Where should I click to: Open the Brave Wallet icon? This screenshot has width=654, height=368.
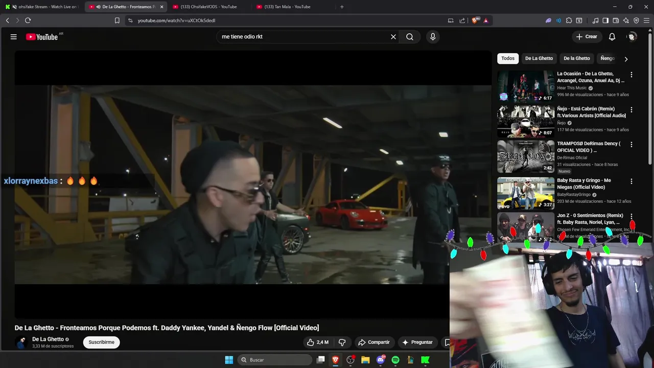click(616, 20)
